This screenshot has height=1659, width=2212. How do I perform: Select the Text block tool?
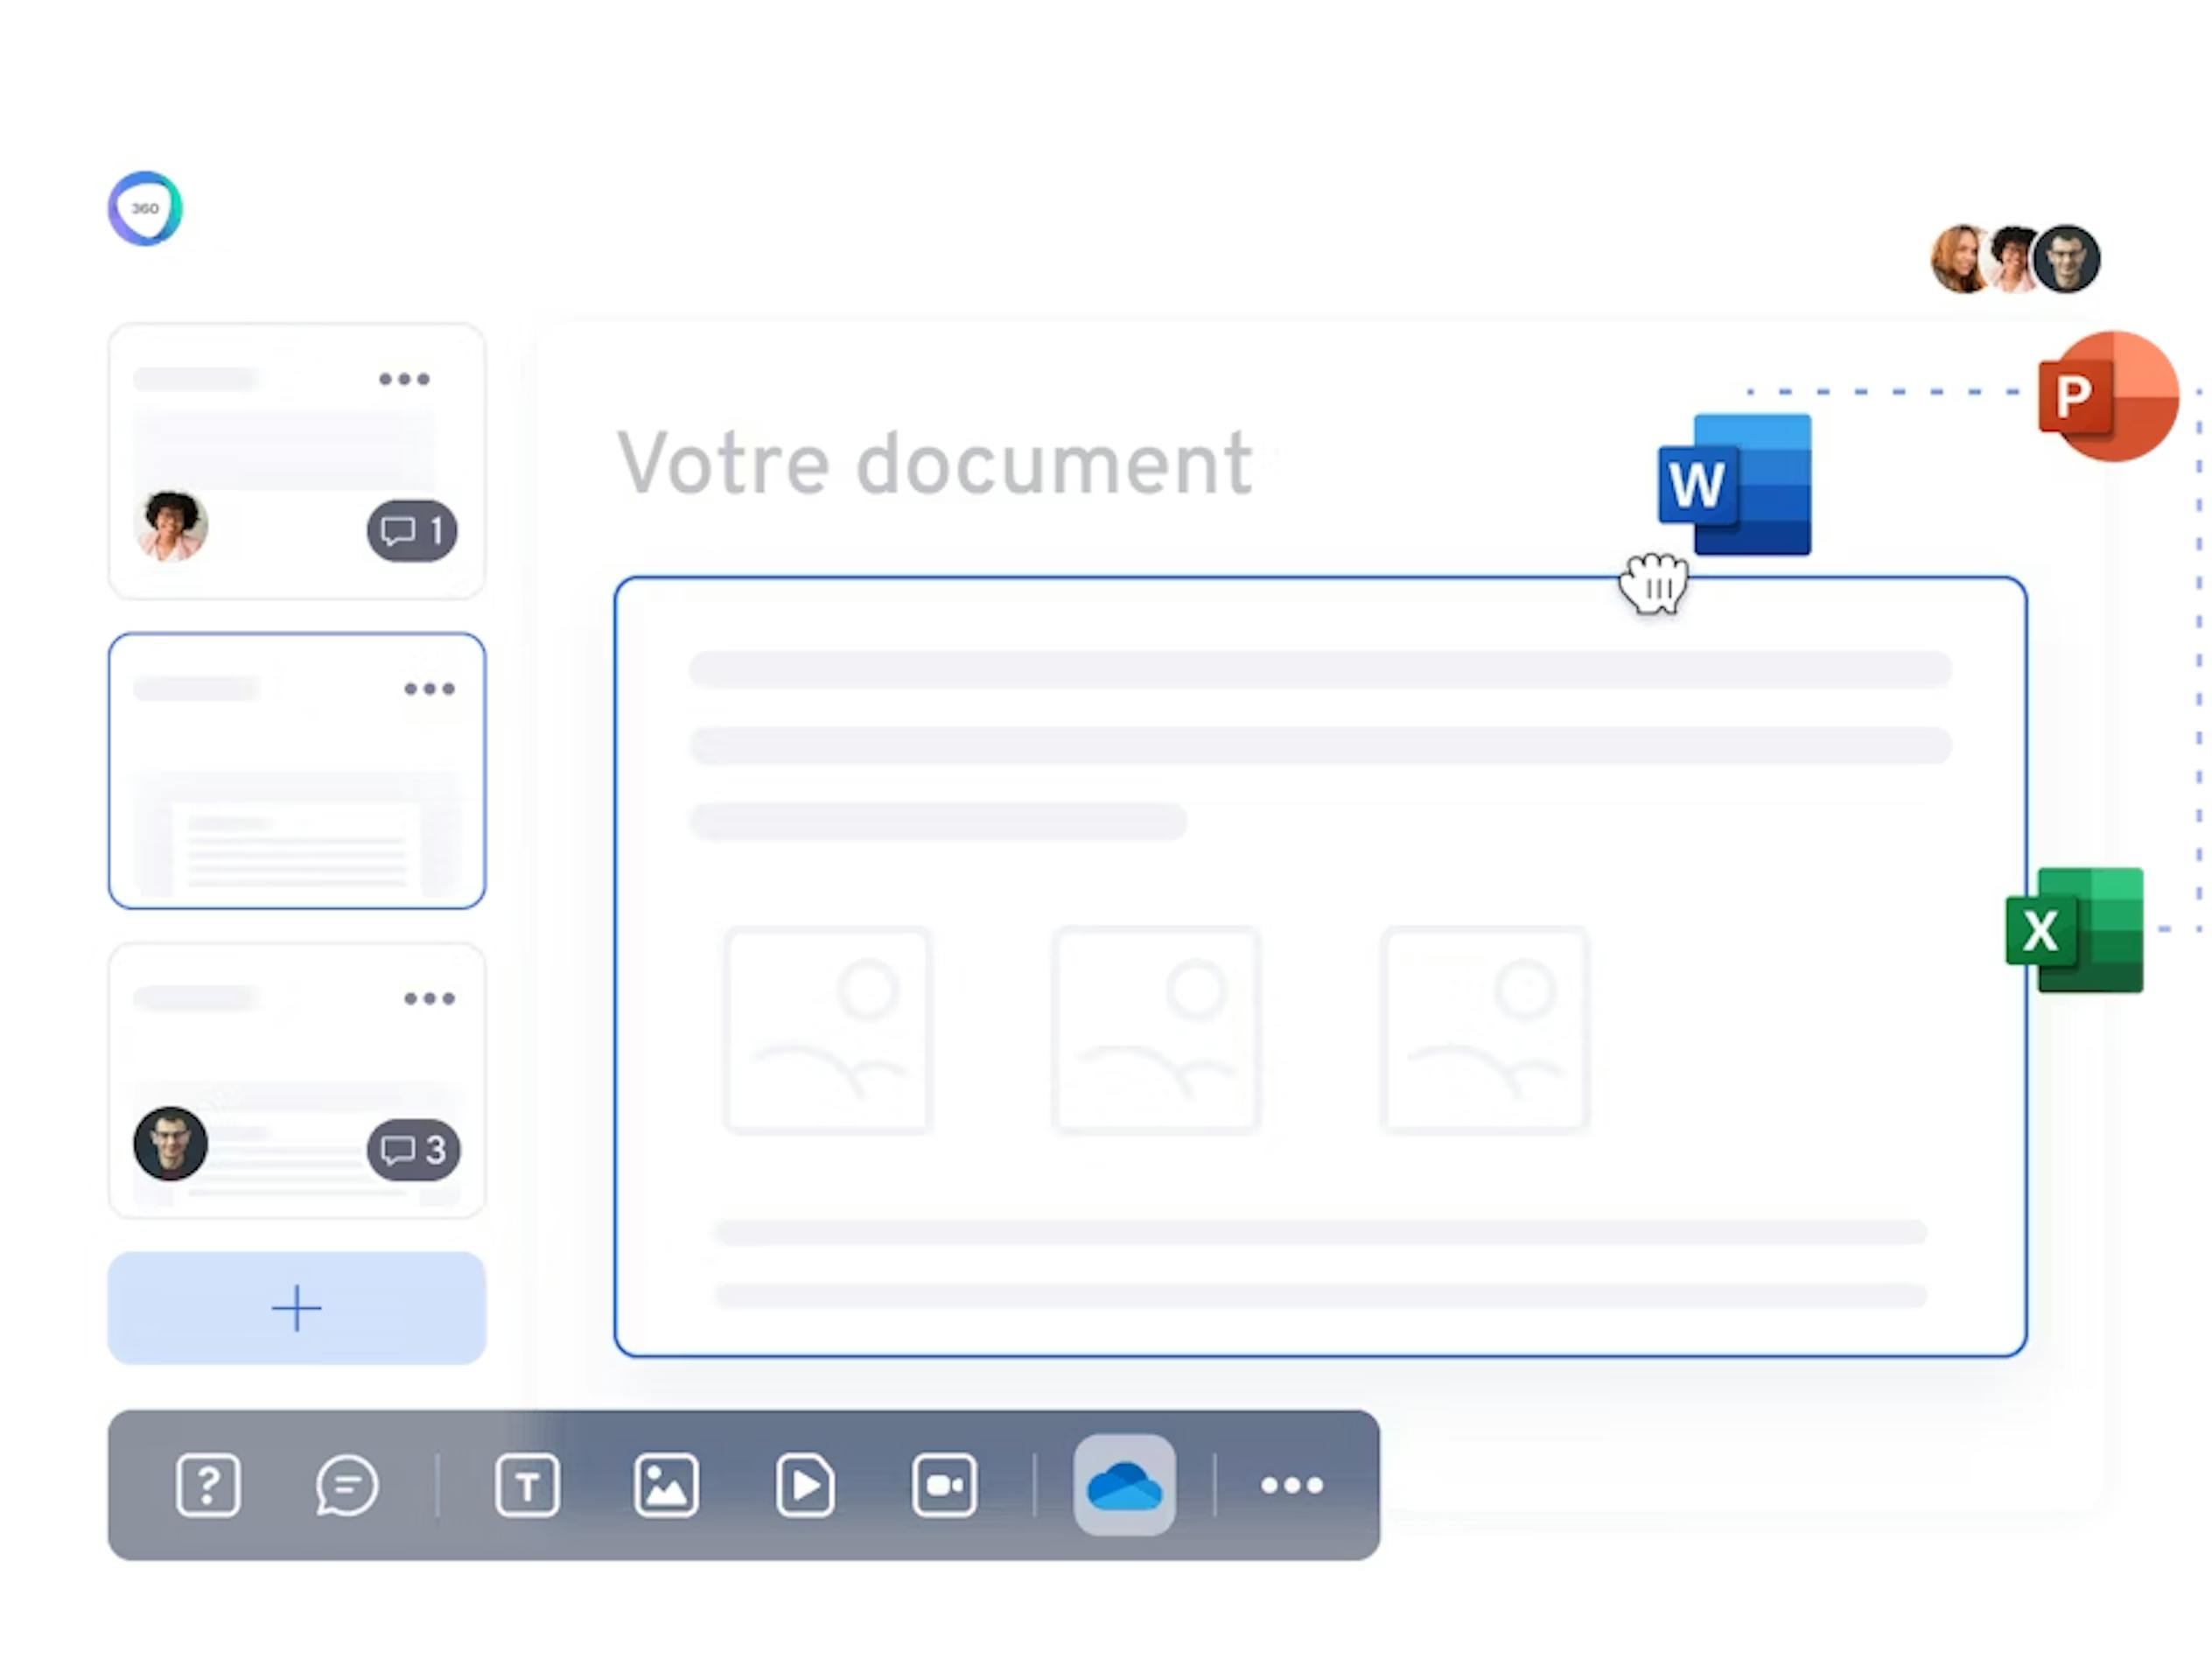pos(527,1486)
